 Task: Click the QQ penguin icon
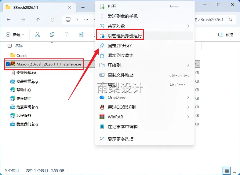[102, 107]
